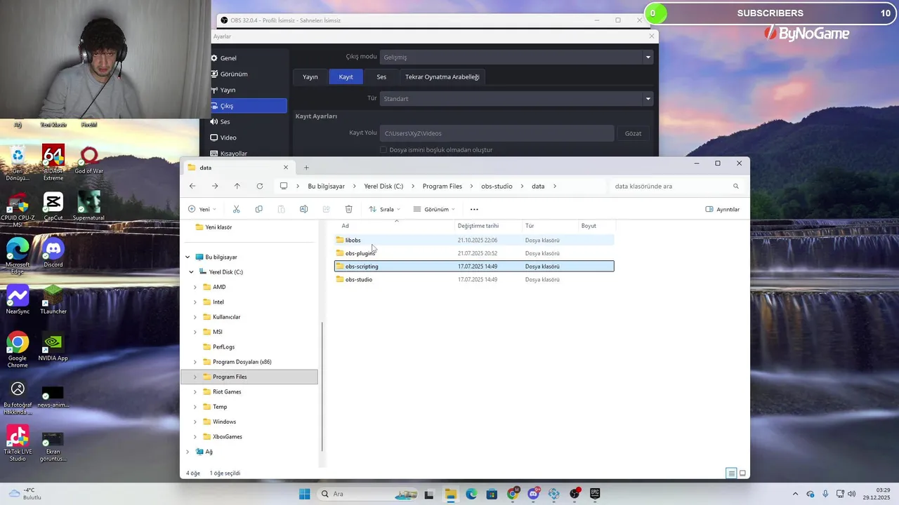
Task: Refresh the data folder view
Action: (259, 186)
